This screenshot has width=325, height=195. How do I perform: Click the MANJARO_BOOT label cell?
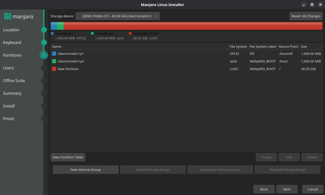[x=263, y=61]
